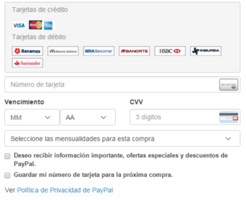The image size is (246, 200).
Task: Click the Tarjetas de crédito heading
Action: [40, 10]
